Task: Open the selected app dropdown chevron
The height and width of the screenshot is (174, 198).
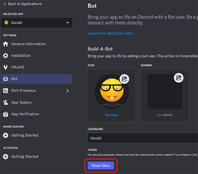Action: point(68,23)
